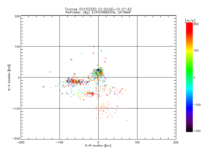Click the colorbar tick label '-100'
The width and height of the screenshot is (207, 155).
pyautogui.click(x=197, y=105)
